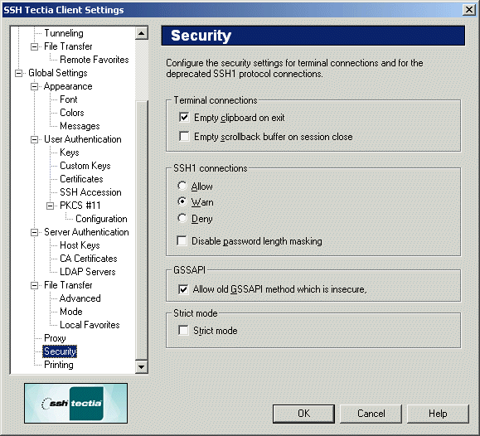The height and width of the screenshot is (436, 480).
Task: Open the Custom Keys item
Action: (x=85, y=166)
